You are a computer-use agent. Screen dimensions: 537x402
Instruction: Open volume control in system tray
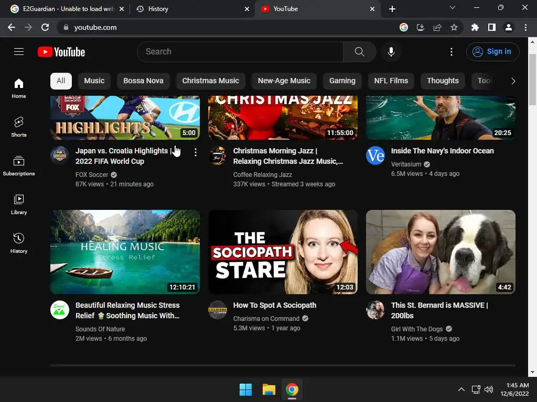click(x=489, y=389)
